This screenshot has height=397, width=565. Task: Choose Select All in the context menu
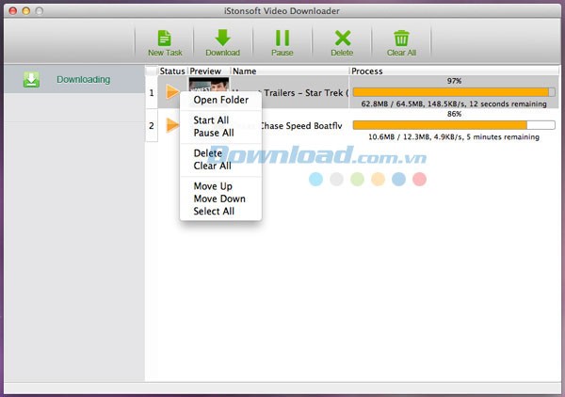[x=214, y=211]
